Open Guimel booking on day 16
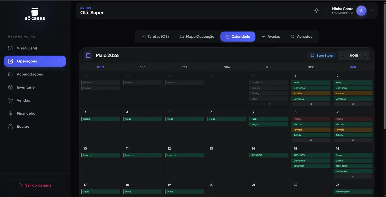This screenshot has width=386, height=197. 353,161
